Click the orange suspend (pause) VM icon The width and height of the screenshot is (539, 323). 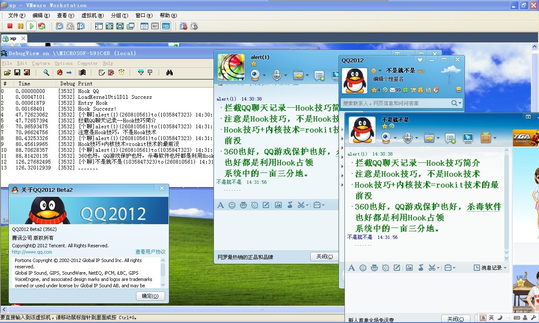[21, 26]
